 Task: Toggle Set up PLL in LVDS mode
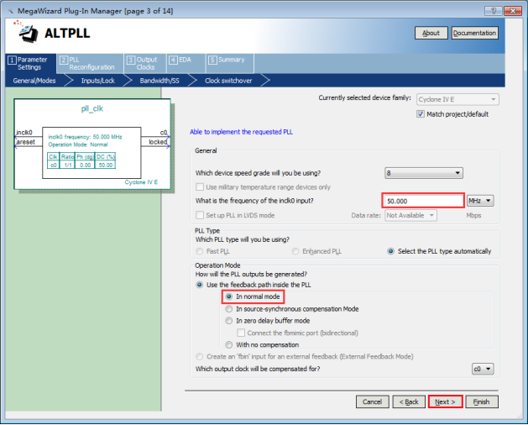[200, 215]
